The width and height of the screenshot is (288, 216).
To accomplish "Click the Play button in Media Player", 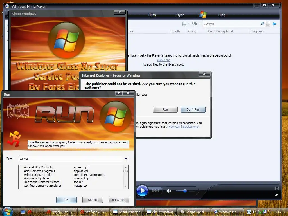I will [x=142, y=191].
